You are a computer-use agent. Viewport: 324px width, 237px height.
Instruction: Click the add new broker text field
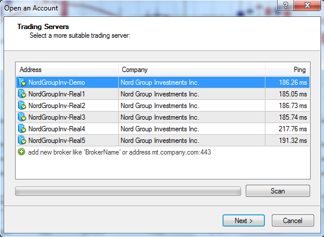click(x=119, y=152)
